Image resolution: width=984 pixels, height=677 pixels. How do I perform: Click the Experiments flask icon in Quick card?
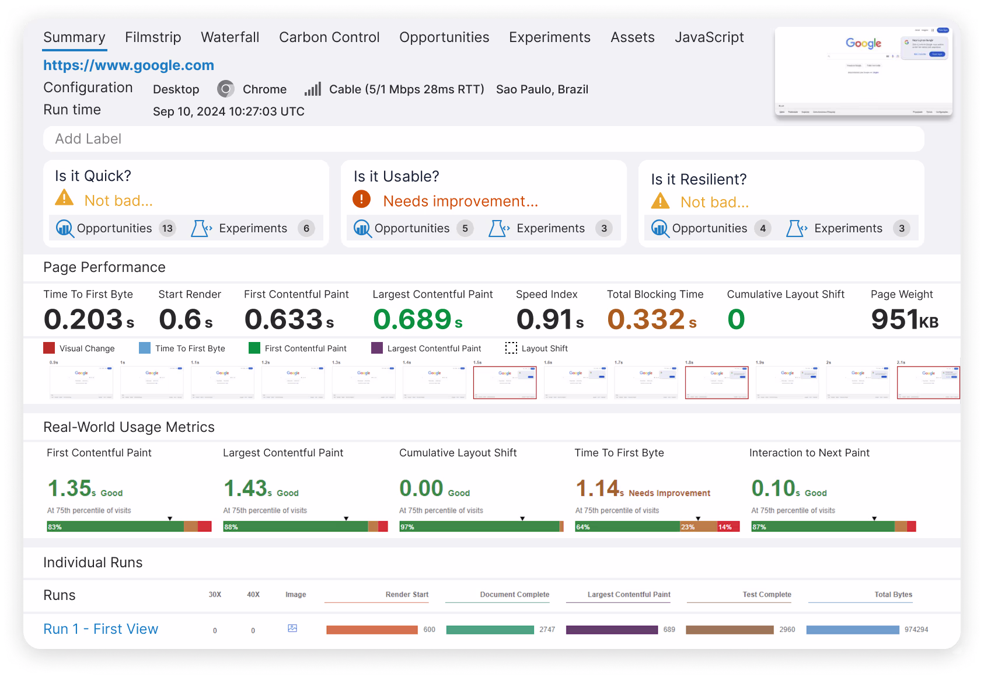[x=201, y=228]
